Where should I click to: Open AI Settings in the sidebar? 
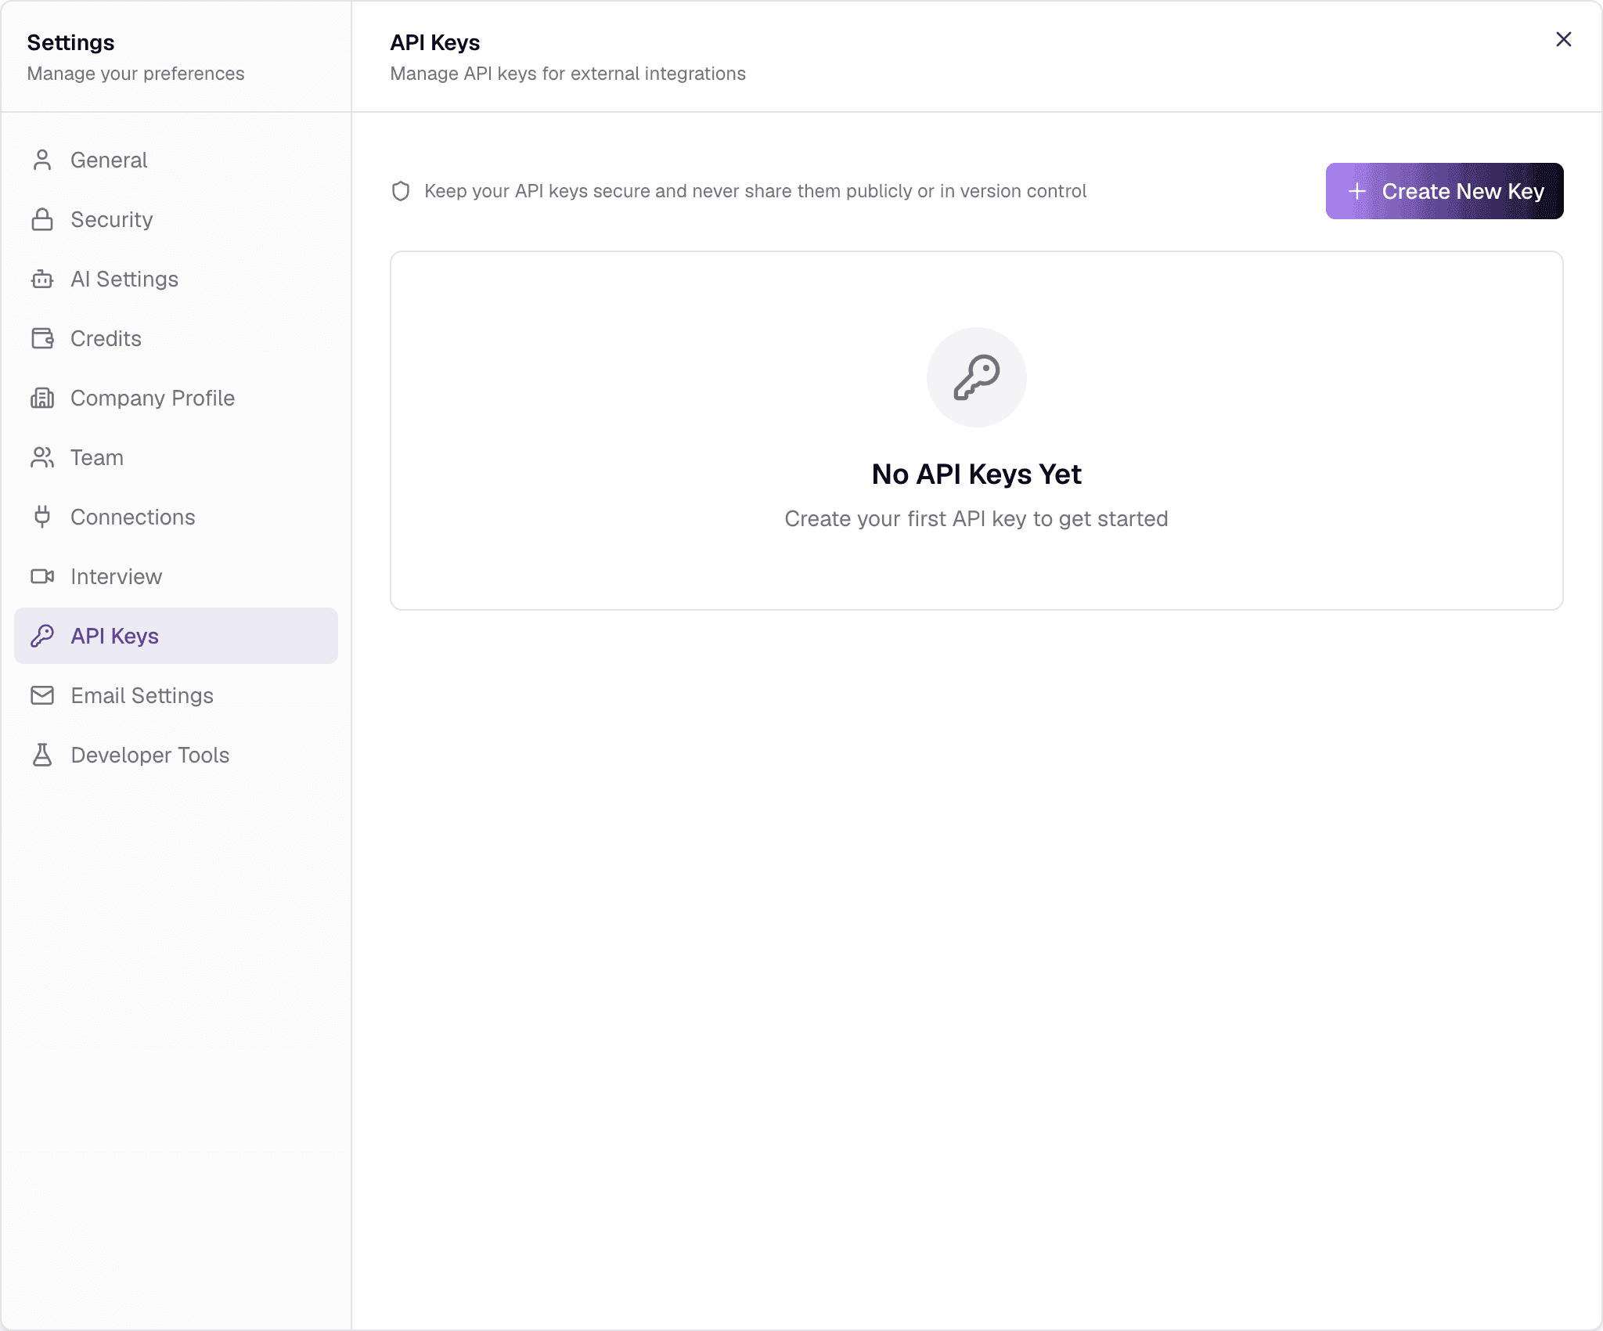[176, 279]
